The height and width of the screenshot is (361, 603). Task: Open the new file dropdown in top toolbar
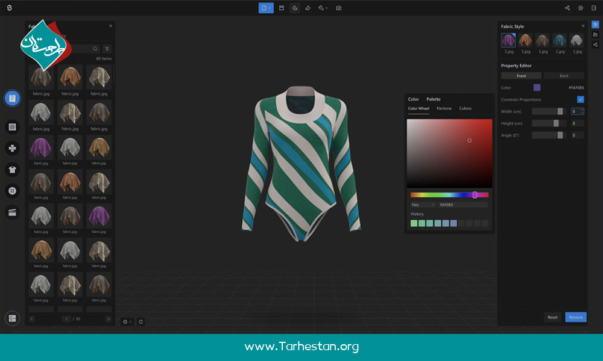[x=266, y=8]
